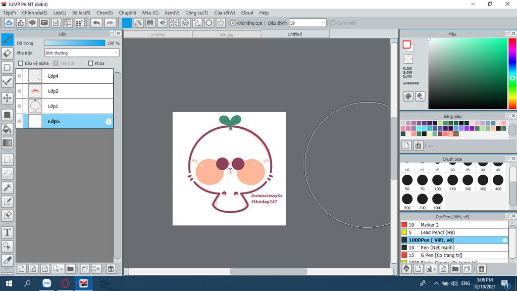This screenshot has height=291, width=517.
Task: Toggle the Bảo vệ alpha checkbox
Action: (x=21, y=63)
